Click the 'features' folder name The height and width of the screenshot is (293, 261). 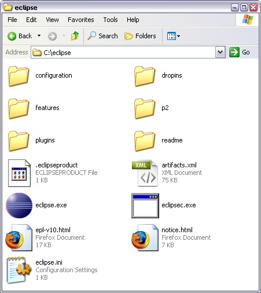tap(47, 108)
